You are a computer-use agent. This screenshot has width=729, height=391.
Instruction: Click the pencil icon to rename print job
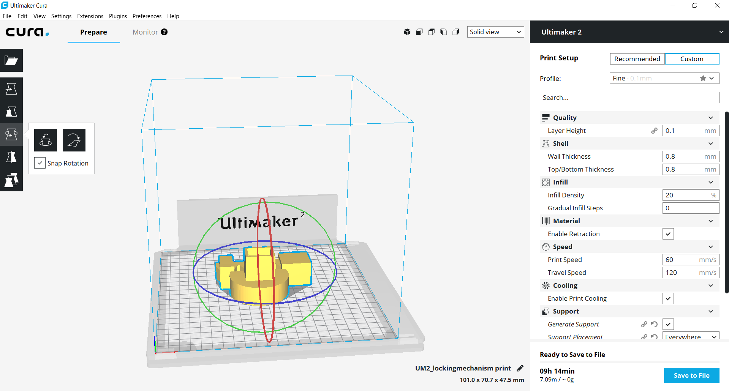tap(520, 368)
